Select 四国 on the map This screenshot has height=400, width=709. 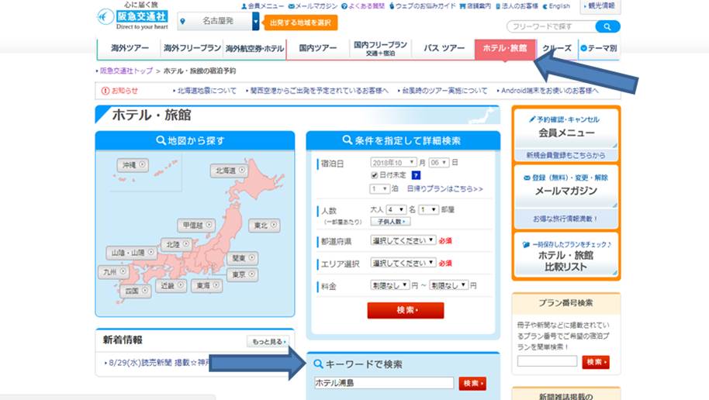(x=136, y=291)
